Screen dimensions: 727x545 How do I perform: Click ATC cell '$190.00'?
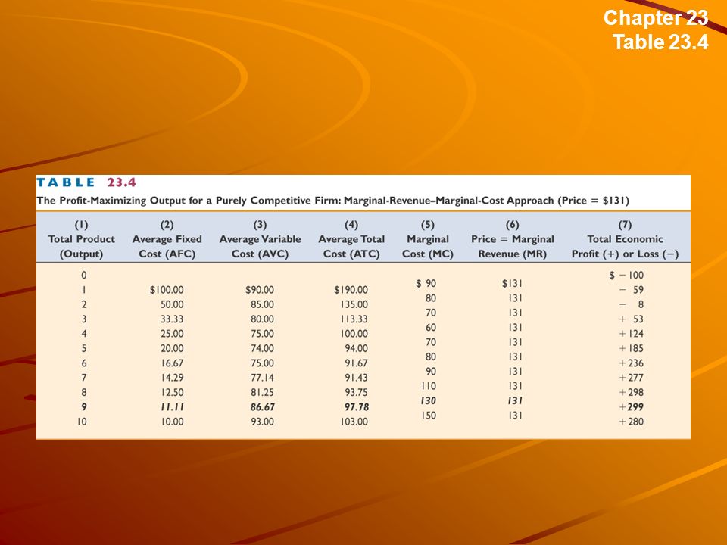[x=351, y=290]
